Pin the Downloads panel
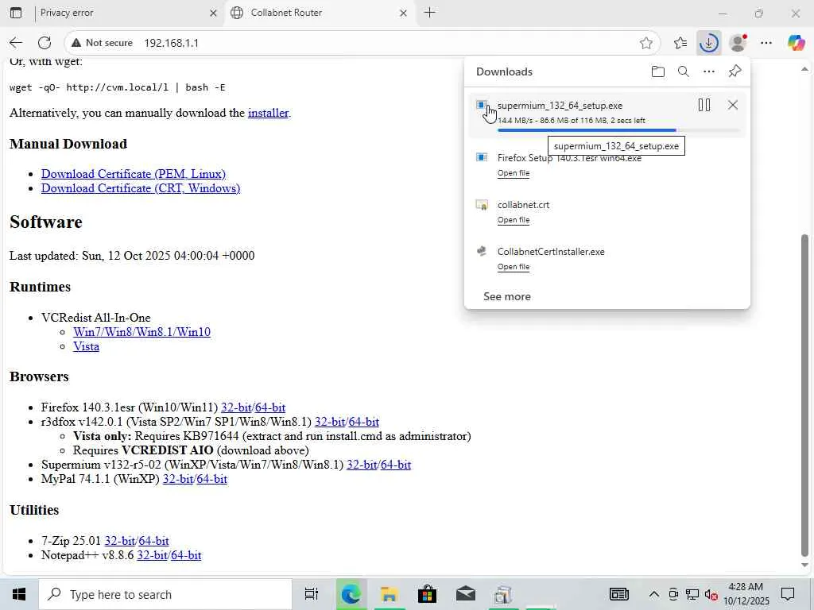 [735, 71]
